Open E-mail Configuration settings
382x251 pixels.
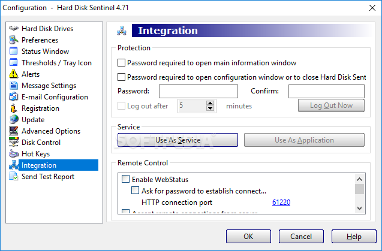tap(55, 97)
